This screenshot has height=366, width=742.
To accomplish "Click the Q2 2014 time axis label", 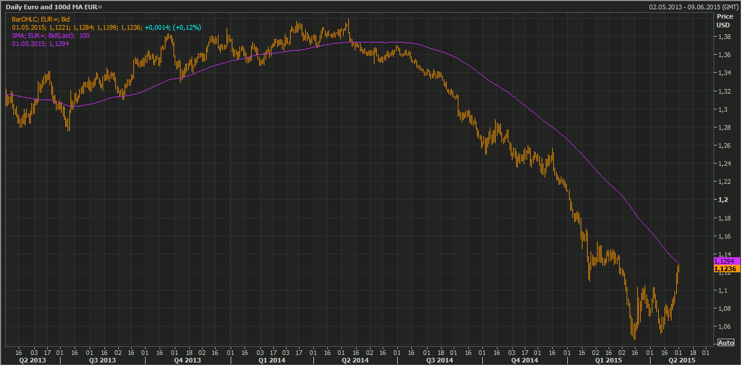I will point(355,360).
